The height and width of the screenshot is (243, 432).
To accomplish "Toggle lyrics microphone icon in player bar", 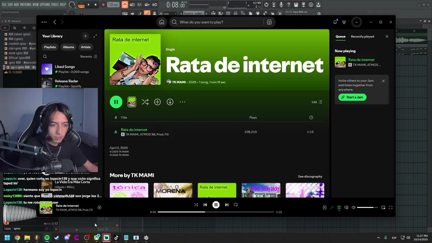I will click(332, 208).
